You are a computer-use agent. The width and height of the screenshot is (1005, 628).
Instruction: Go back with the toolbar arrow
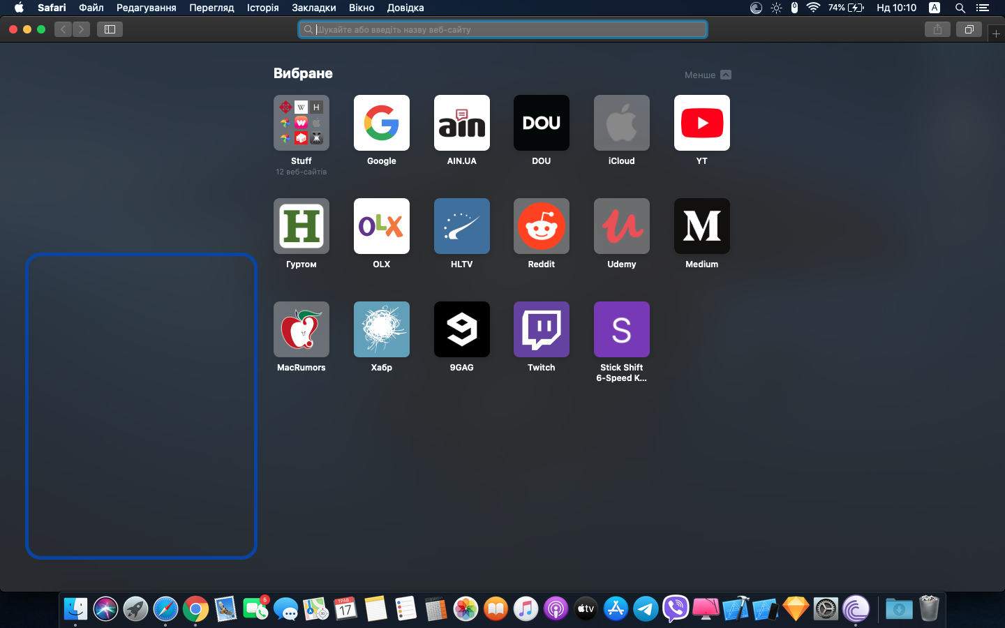63,29
